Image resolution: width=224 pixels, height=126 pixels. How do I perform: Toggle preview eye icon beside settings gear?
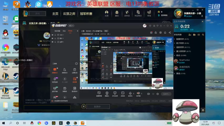point(153,94)
